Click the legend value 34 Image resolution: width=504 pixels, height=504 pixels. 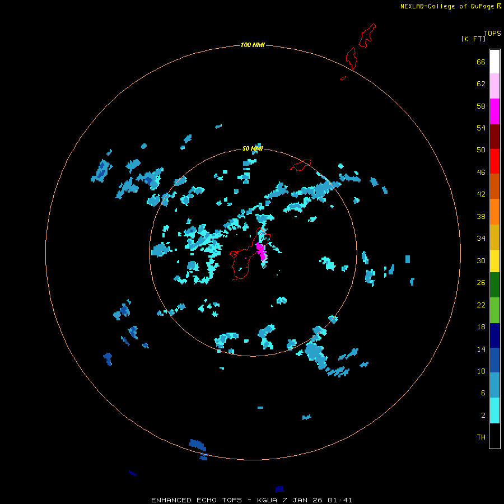481,239
